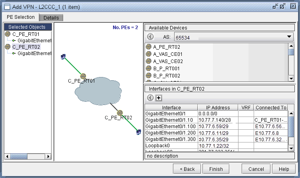Screen dimensions: 300x178
Task: Click the upper-left CE endpoint computer icon
Action: tap(63, 57)
